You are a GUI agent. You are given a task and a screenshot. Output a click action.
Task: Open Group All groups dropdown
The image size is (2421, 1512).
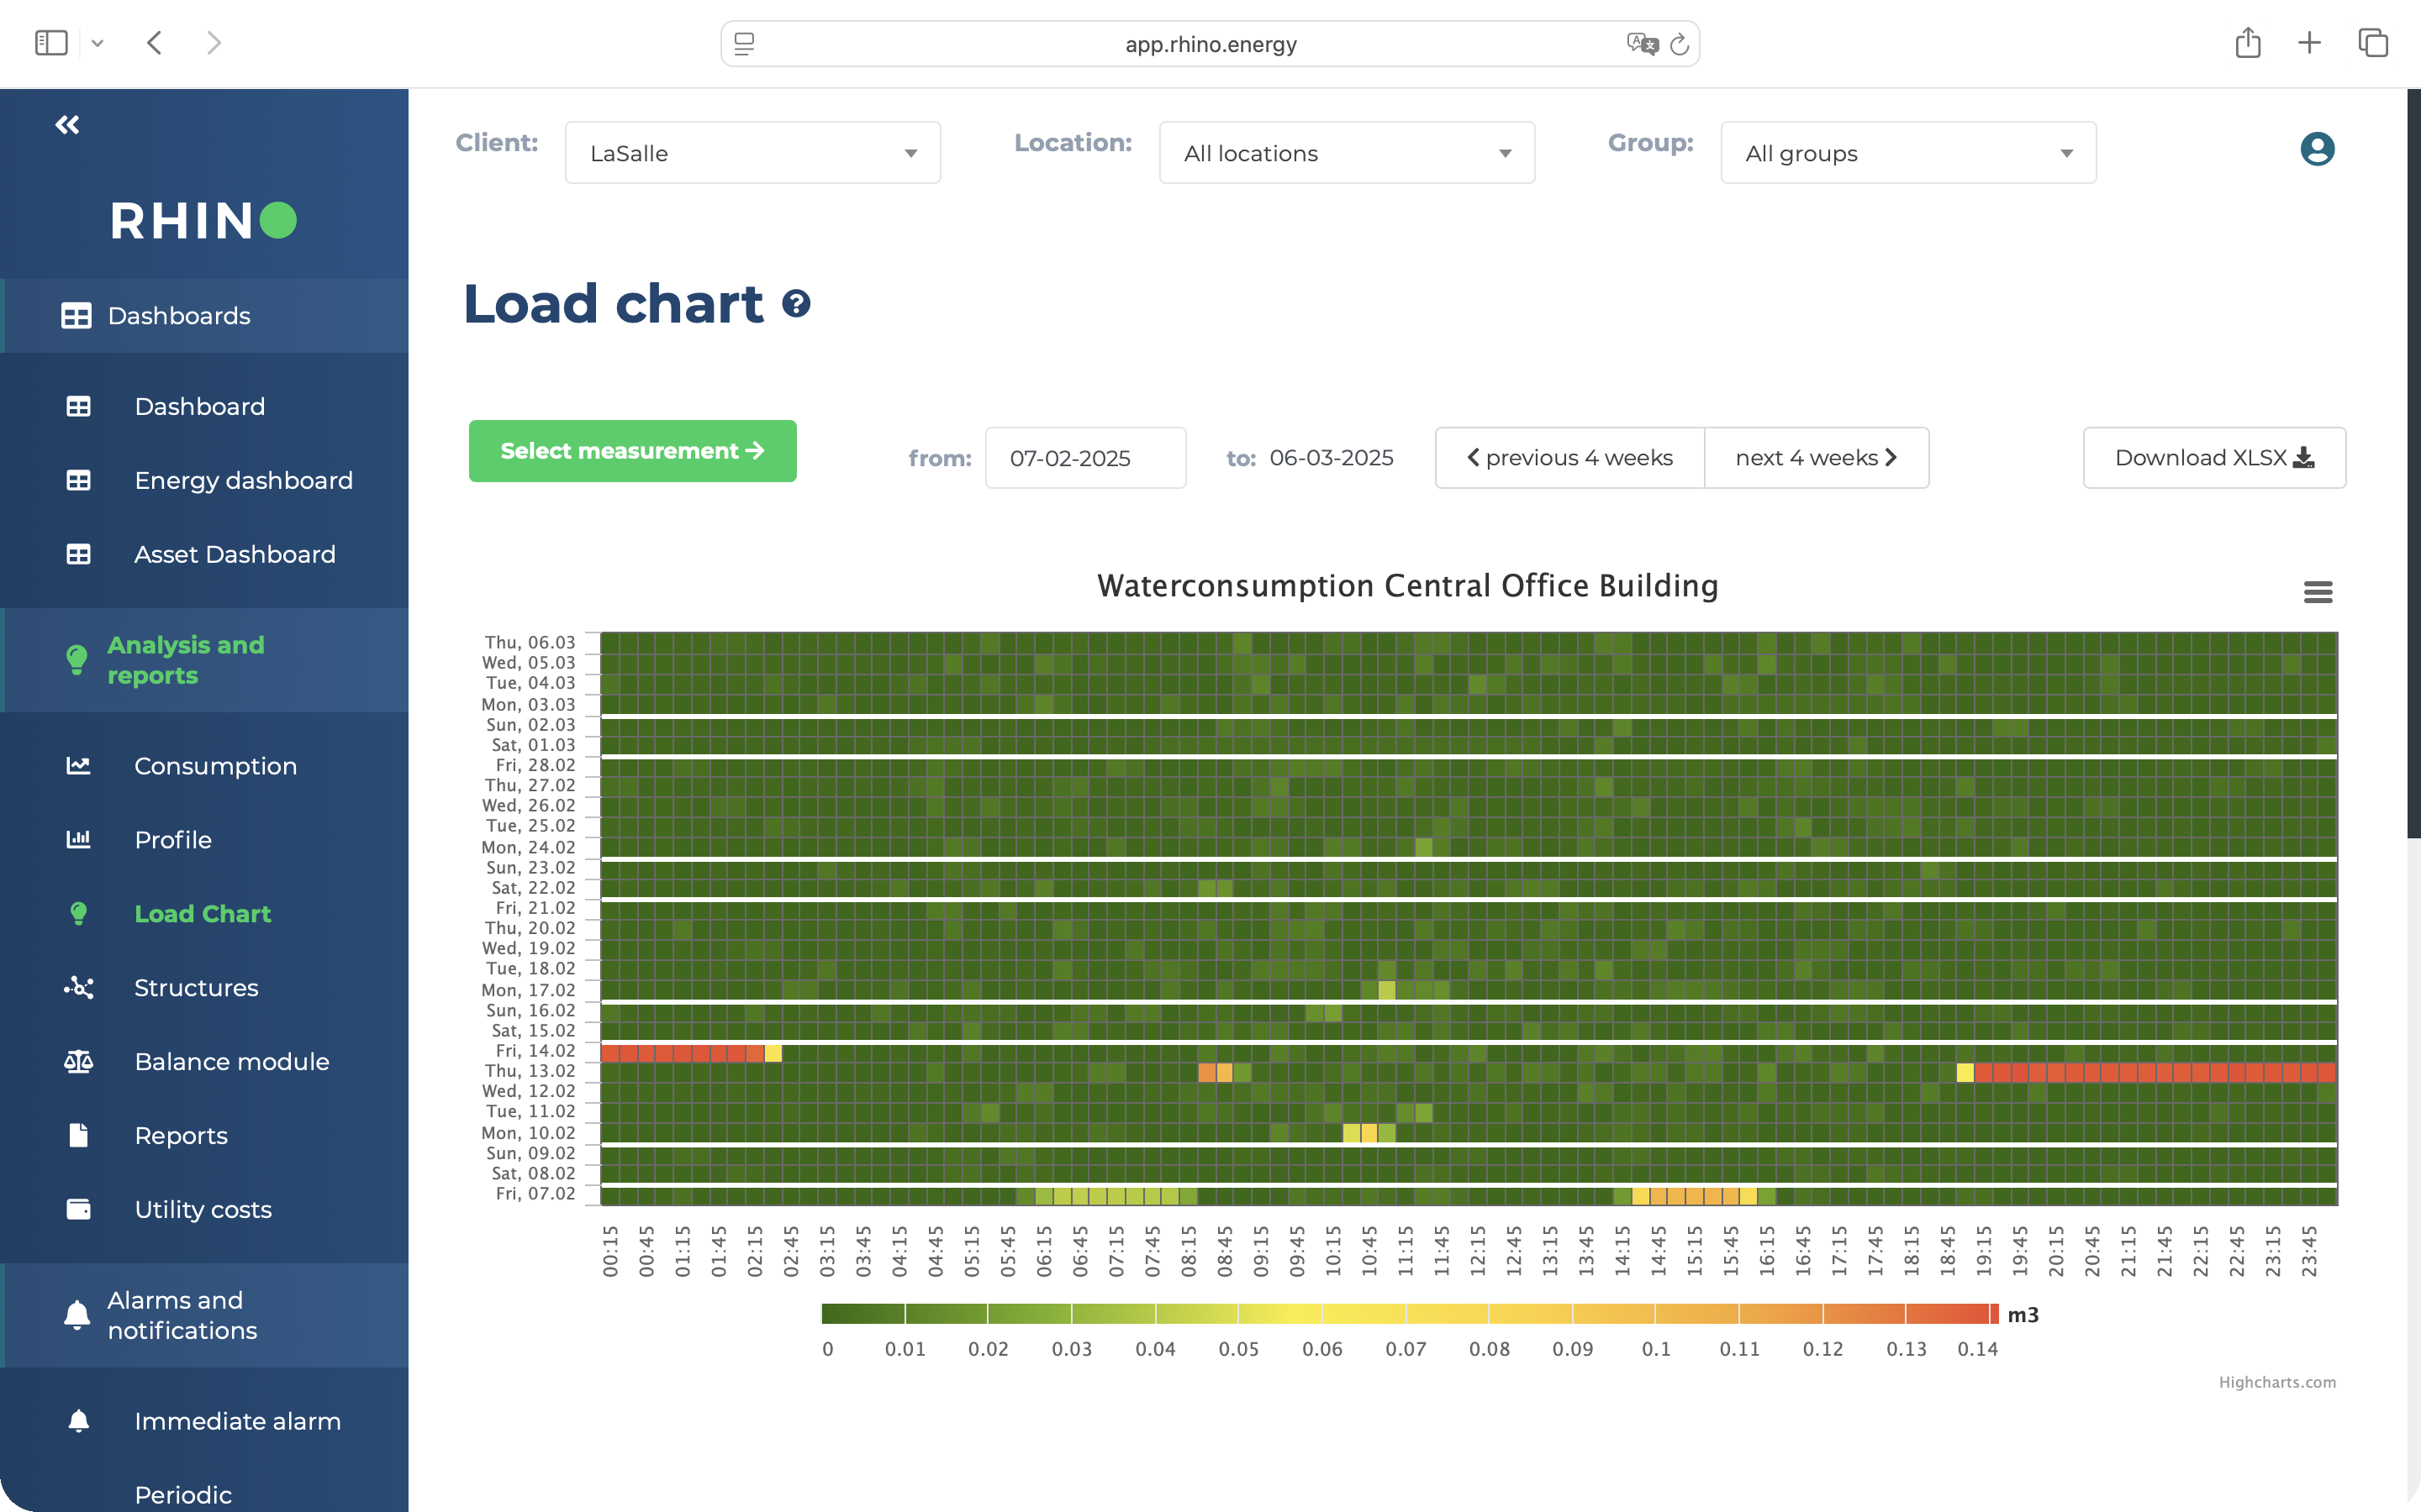click(x=1907, y=153)
